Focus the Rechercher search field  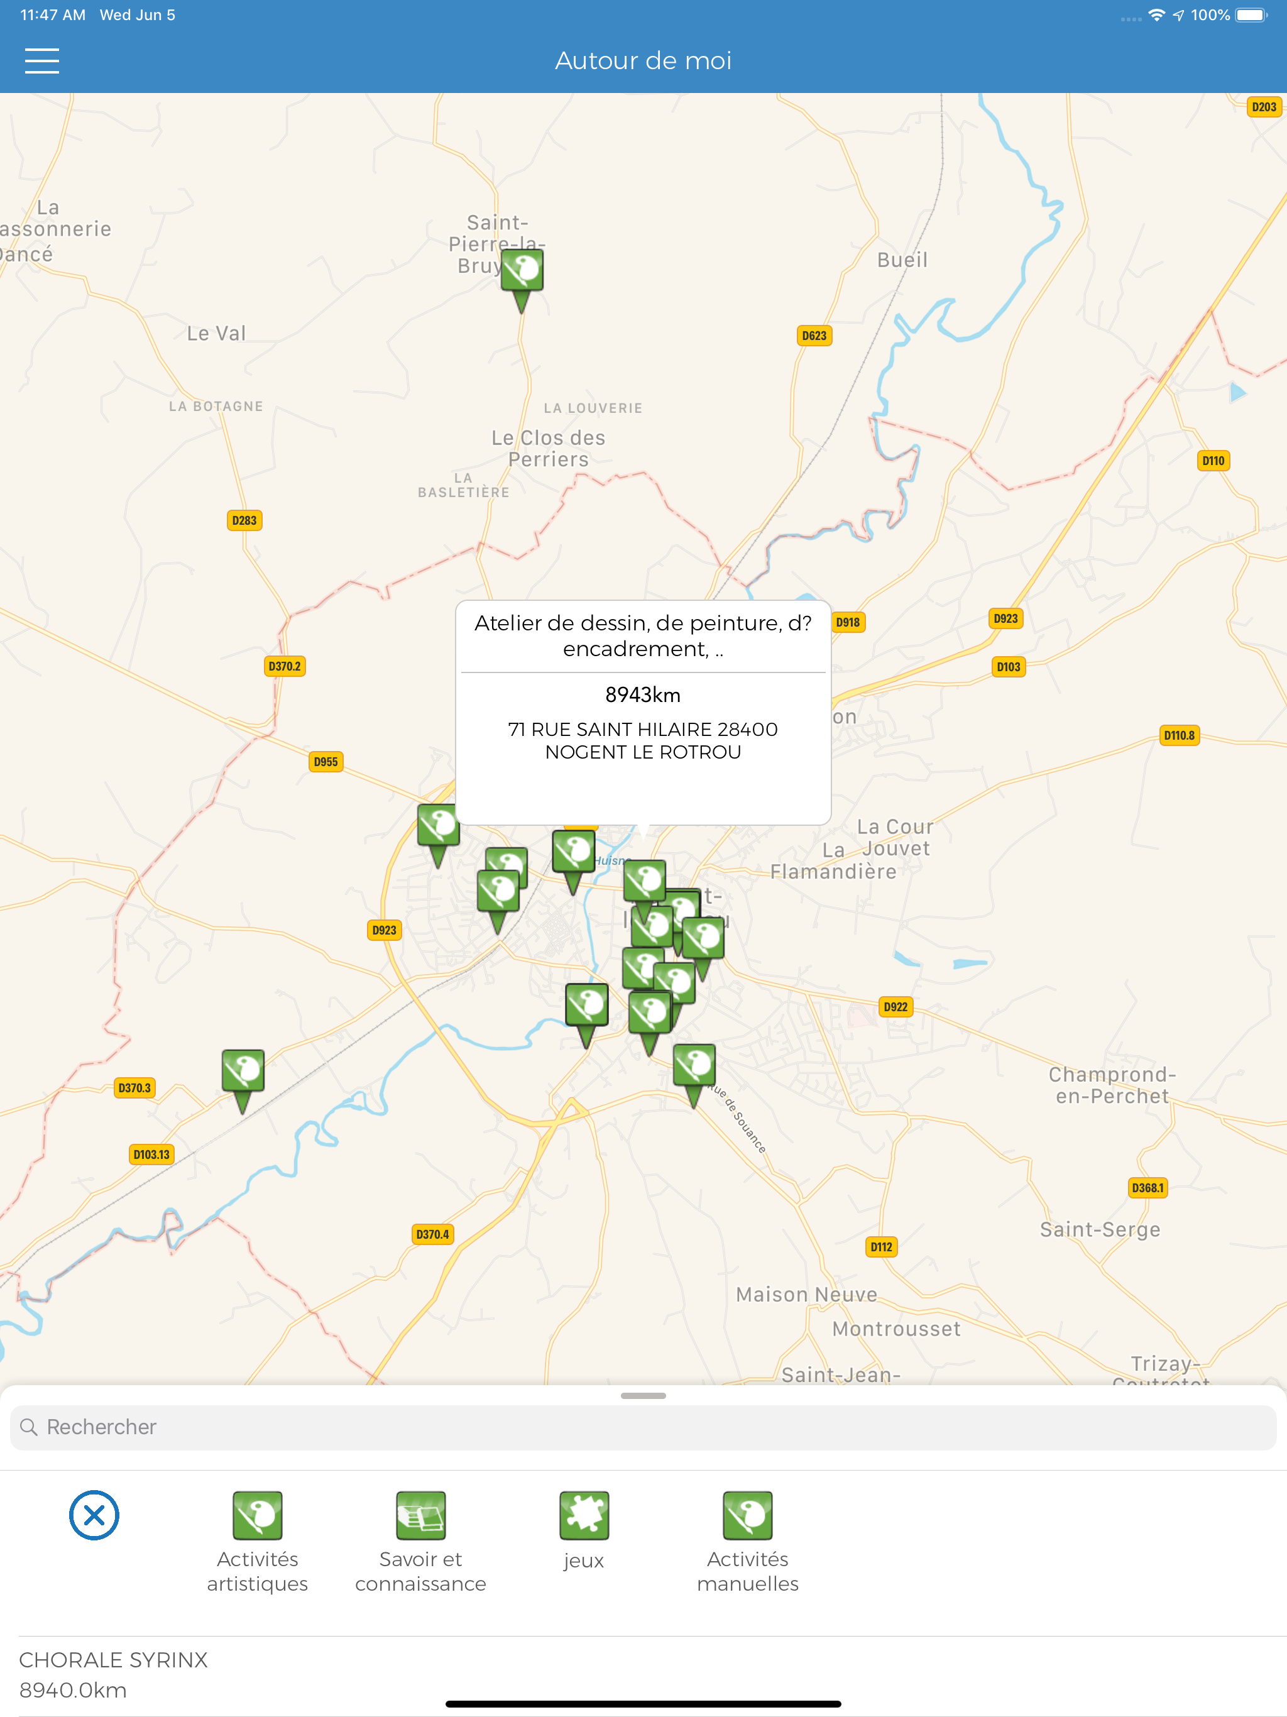tap(643, 1427)
